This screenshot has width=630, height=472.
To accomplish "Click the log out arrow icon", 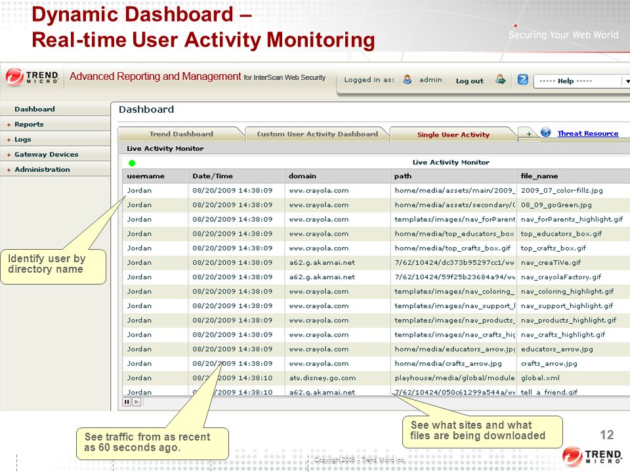I will point(500,79).
